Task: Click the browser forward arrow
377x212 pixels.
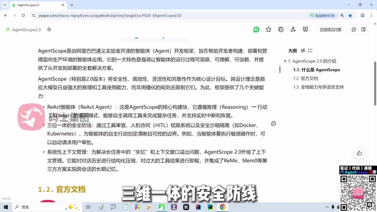Action: click(14, 15)
